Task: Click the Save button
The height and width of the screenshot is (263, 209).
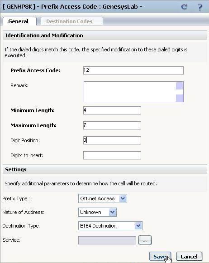Action: 160,257
